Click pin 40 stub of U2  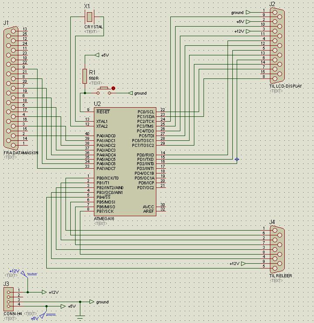click(90, 136)
